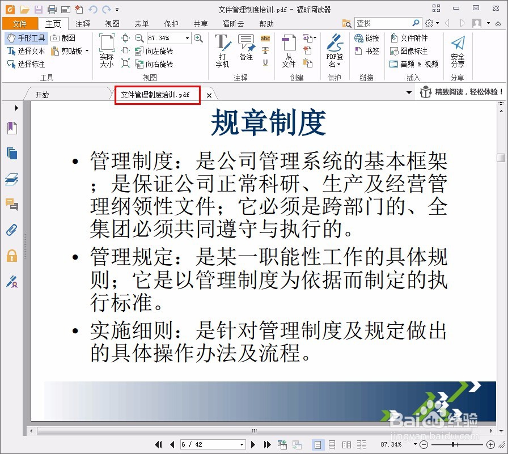The height and width of the screenshot is (454, 508).
Task: Open PDF Sign (PDF签名) menu
Action: pos(335,50)
